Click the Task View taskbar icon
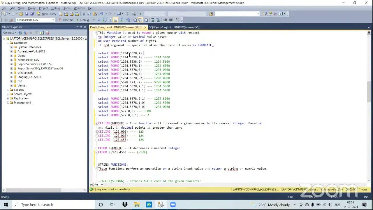The width and height of the screenshot is (373, 210). pos(112,204)
